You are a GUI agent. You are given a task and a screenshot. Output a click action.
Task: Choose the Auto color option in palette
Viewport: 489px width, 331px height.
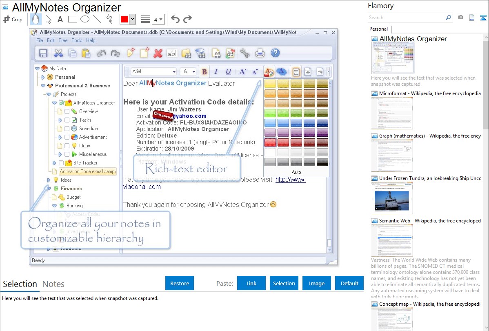click(x=296, y=172)
